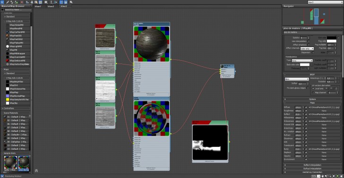This screenshot has width=344, height=178.
Task: Toggle the Bump map checkbox
Action: 306,149
